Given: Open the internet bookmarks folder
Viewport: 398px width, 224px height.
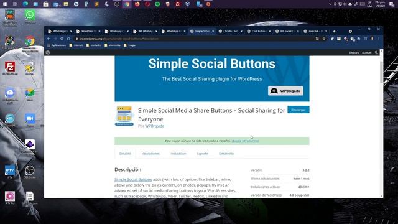Looking at the screenshot, I should click(x=76, y=45).
